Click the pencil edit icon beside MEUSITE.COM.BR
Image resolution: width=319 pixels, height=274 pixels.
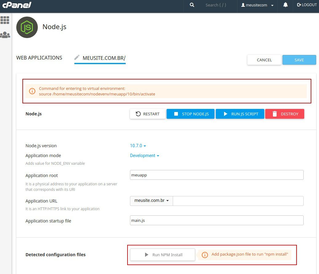(77, 58)
